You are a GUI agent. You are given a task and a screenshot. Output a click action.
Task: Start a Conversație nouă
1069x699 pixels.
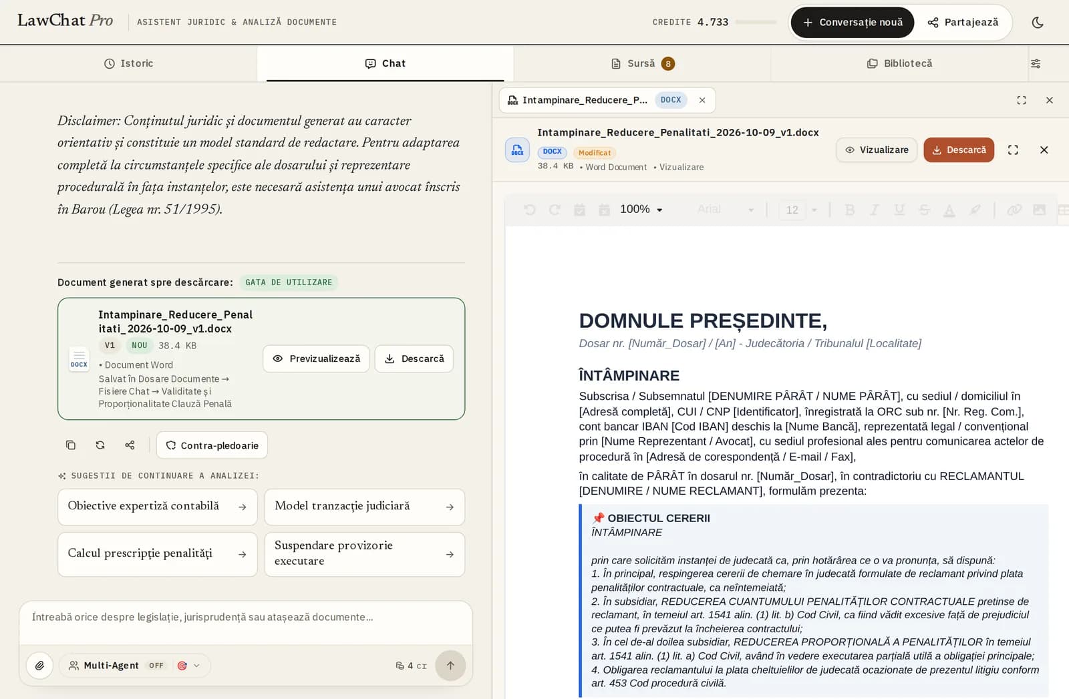(853, 23)
